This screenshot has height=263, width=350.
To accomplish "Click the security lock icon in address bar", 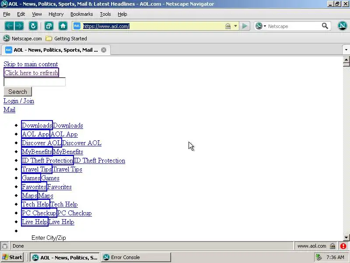I will (227, 26).
